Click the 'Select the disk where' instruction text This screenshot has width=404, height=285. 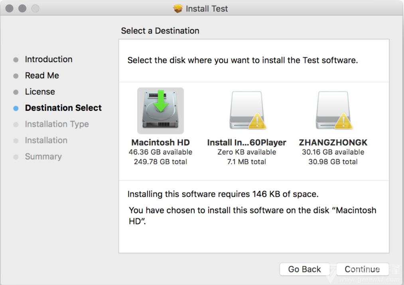point(243,60)
